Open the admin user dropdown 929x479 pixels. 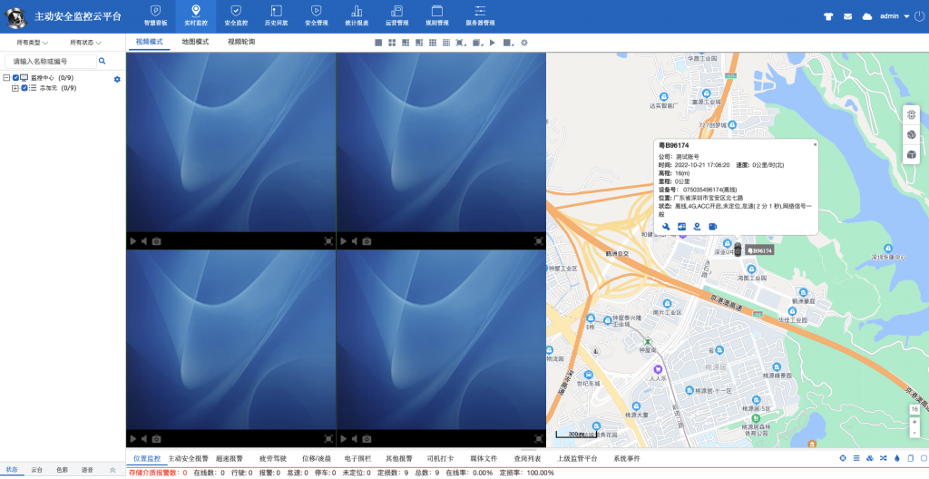coord(894,16)
